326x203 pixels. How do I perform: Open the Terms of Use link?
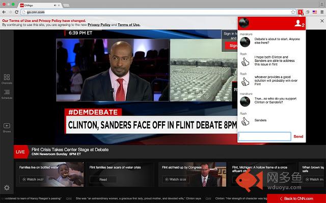click(x=129, y=25)
